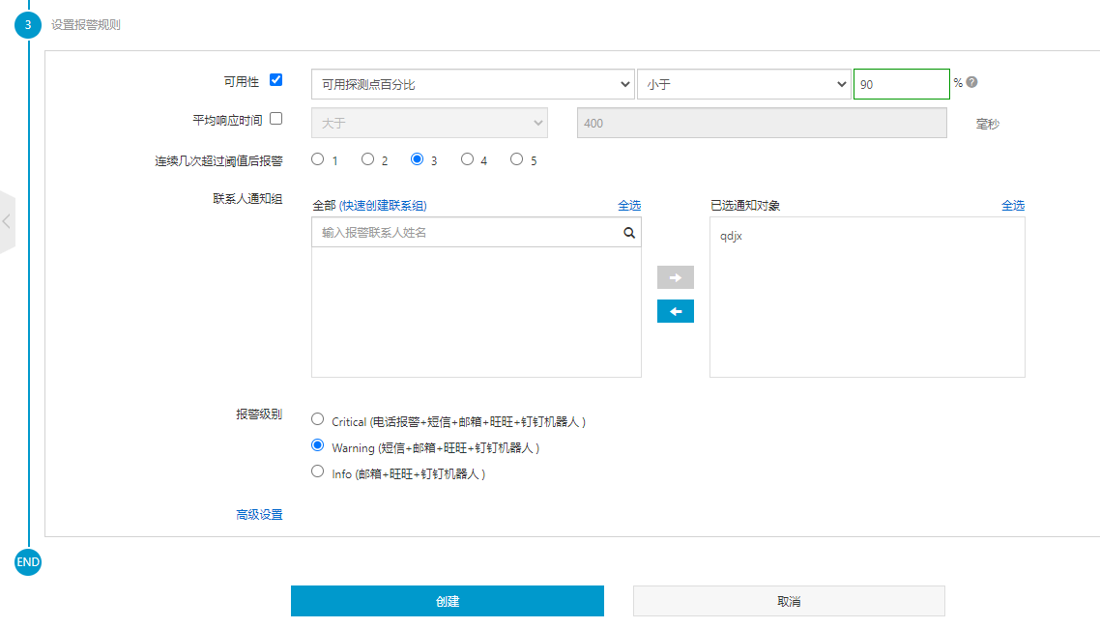Choose the Info alarm level

318,471
